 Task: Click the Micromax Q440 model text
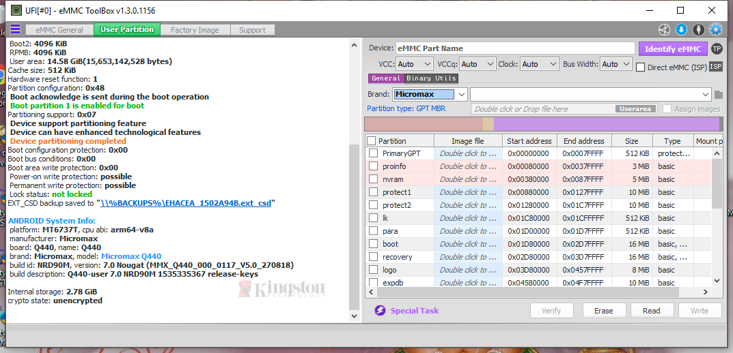pos(131,256)
